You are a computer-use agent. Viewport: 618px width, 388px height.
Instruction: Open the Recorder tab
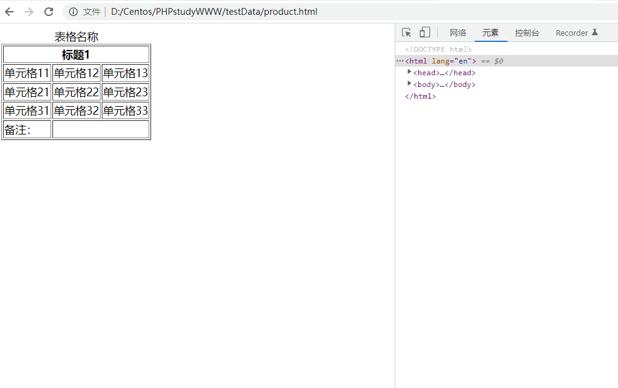click(577, 33)
